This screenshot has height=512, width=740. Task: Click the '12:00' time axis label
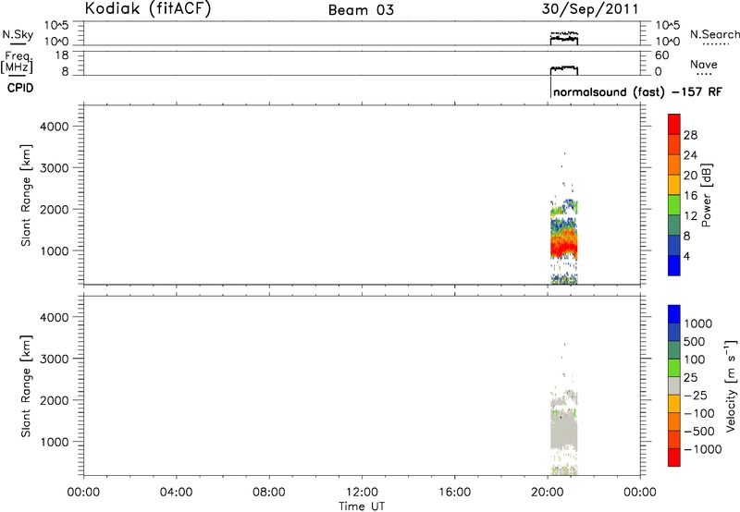tap(362, 493)
